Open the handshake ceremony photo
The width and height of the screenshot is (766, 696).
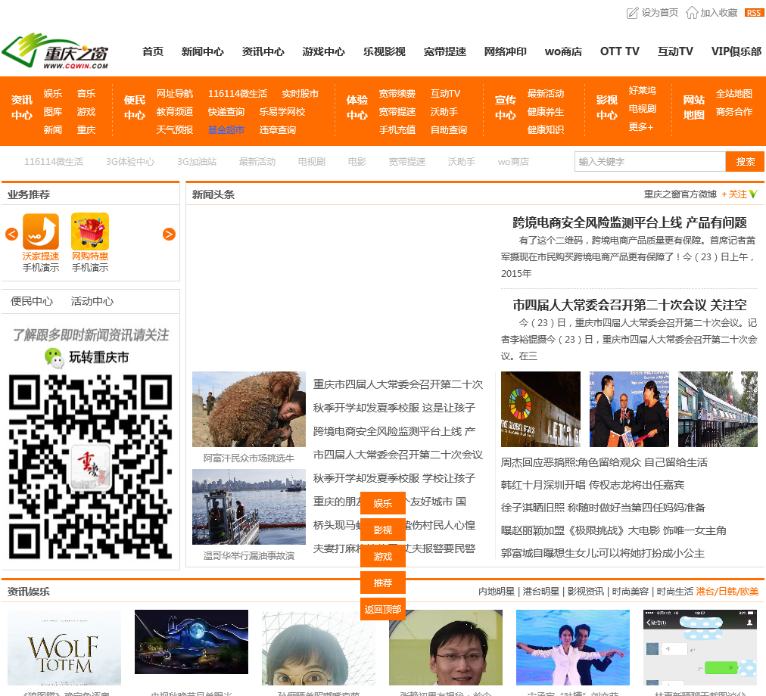(x=629, y=409)
